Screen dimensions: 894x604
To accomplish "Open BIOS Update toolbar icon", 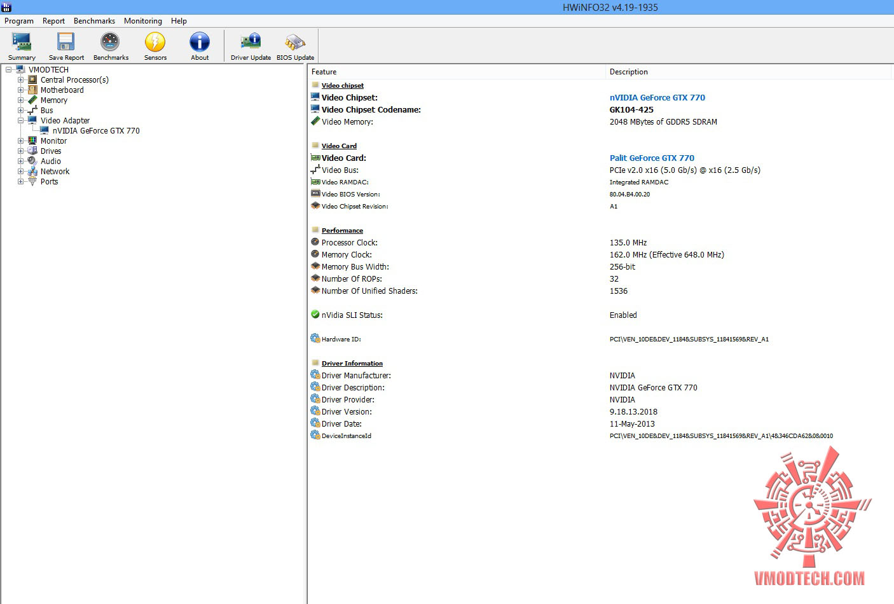I will click(x=295, y=42).
